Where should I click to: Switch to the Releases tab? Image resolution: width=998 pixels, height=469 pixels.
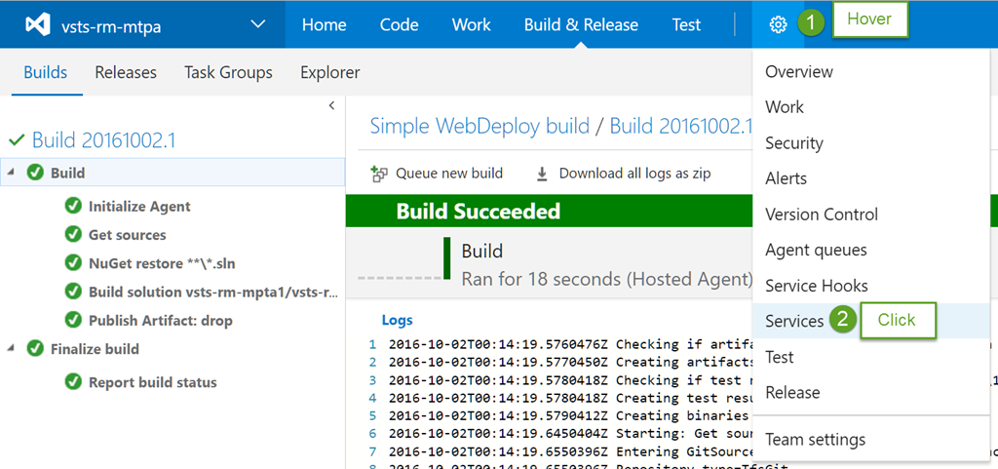point(126,72)
